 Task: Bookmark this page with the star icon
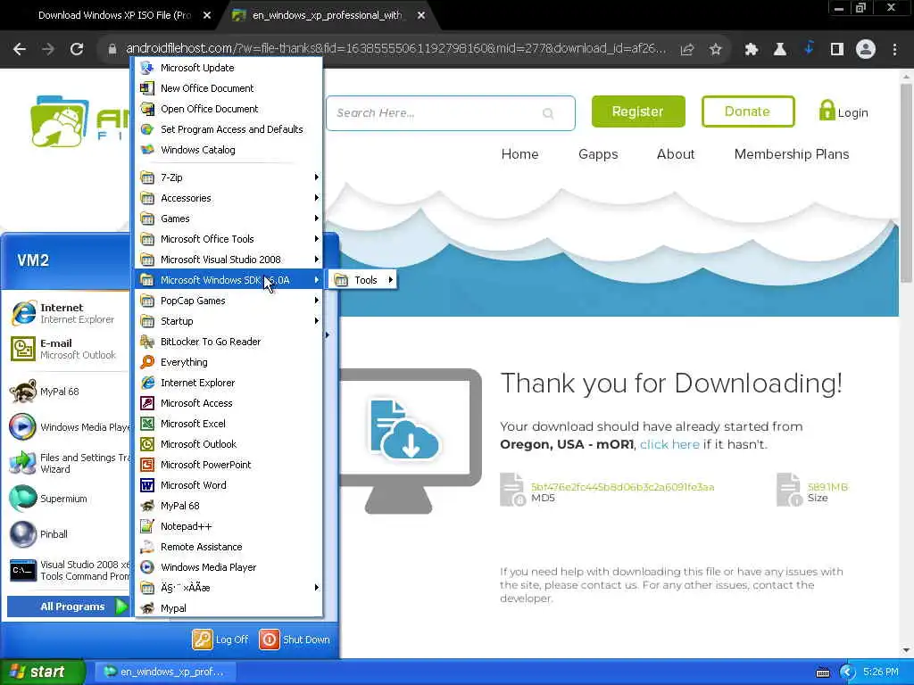click(715, 50)
